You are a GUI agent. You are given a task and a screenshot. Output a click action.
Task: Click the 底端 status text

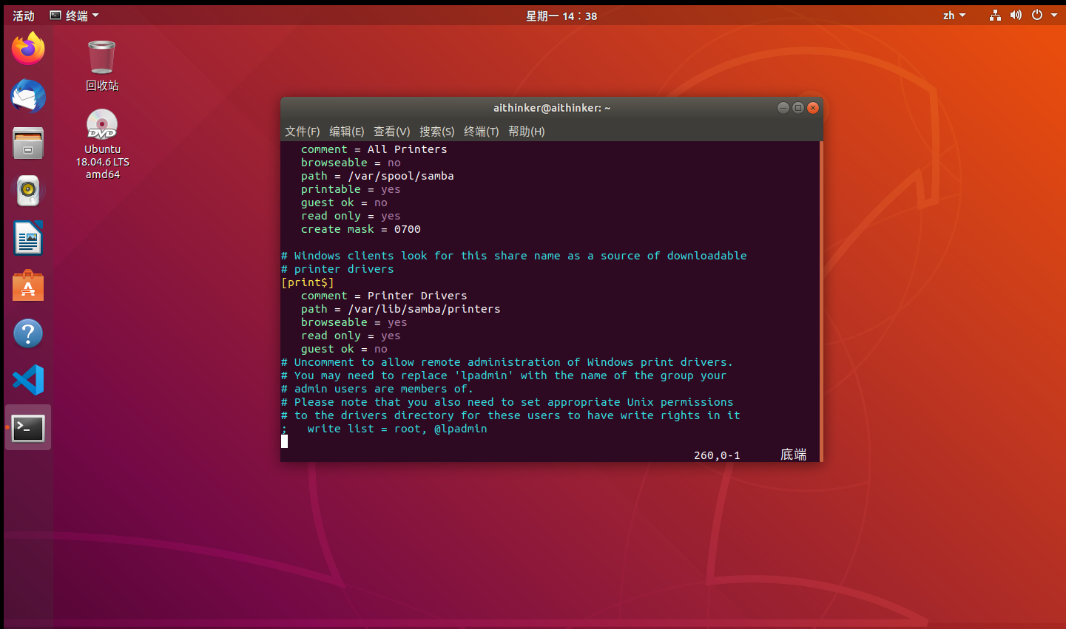[794, 455]
